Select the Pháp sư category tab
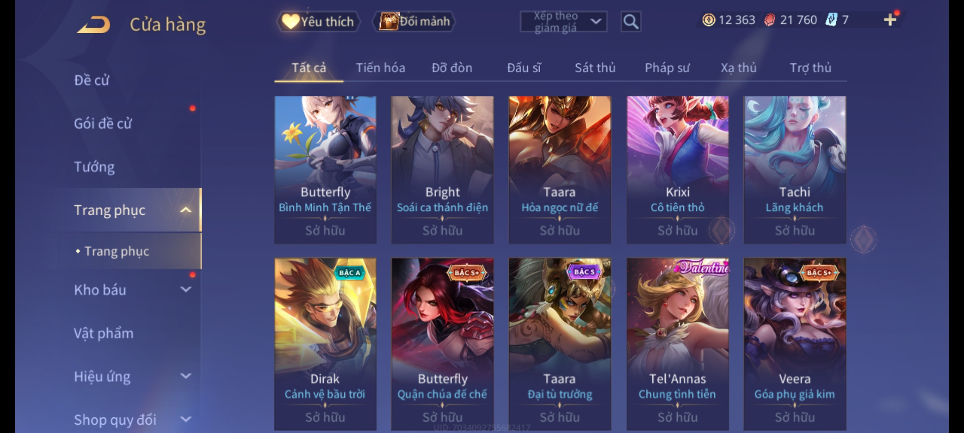964x433 pixels. point(667,68)
